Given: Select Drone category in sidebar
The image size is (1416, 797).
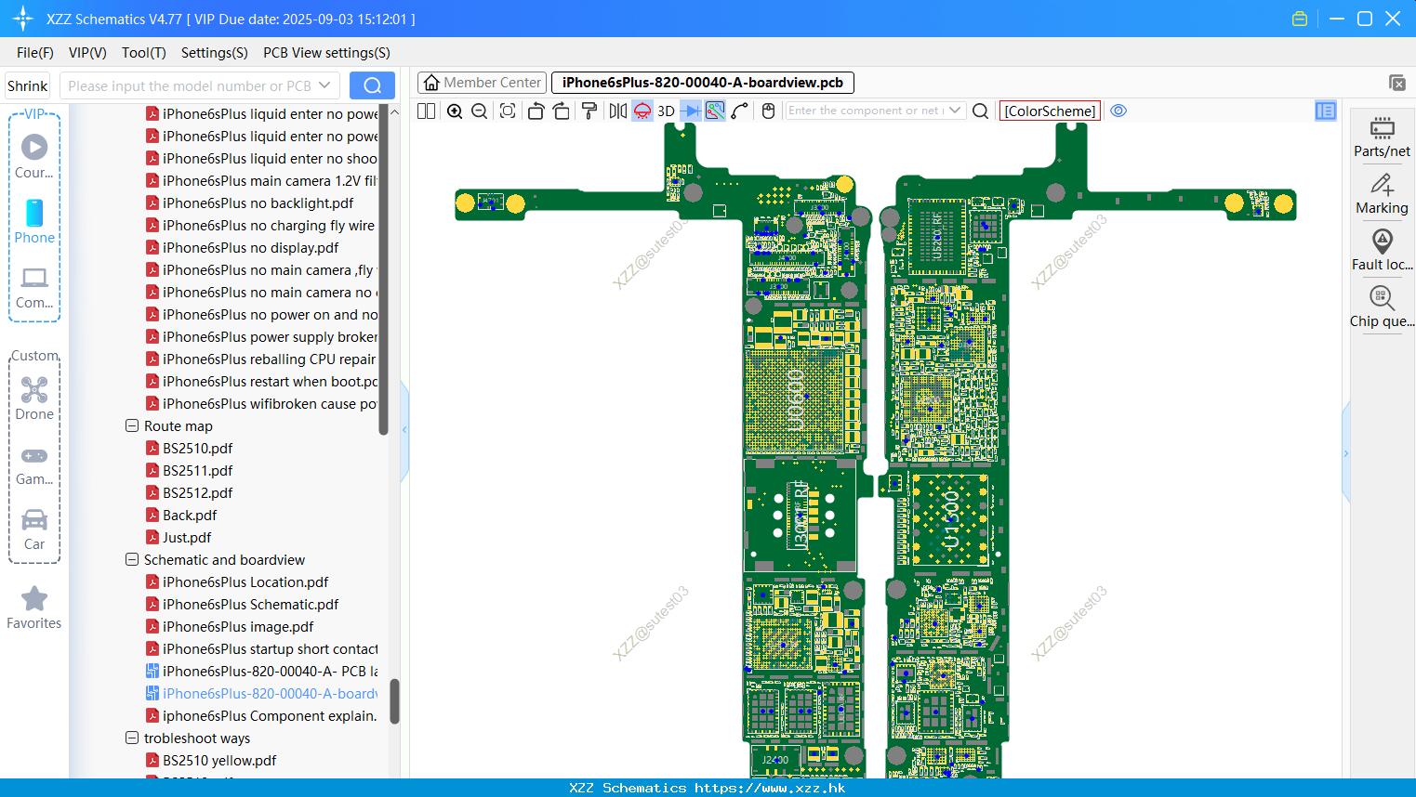Looking at the screenshot, I should click(34, 398).
